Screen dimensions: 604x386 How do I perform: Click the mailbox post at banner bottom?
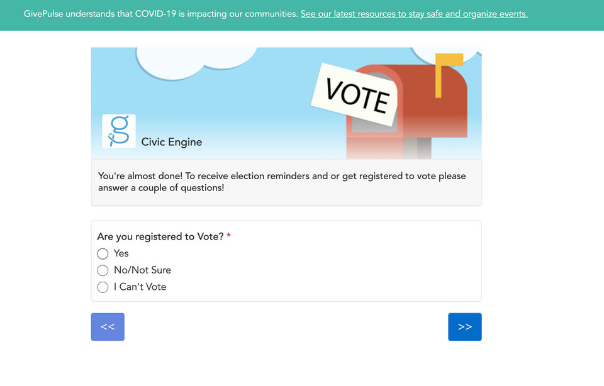coord(417,148)
